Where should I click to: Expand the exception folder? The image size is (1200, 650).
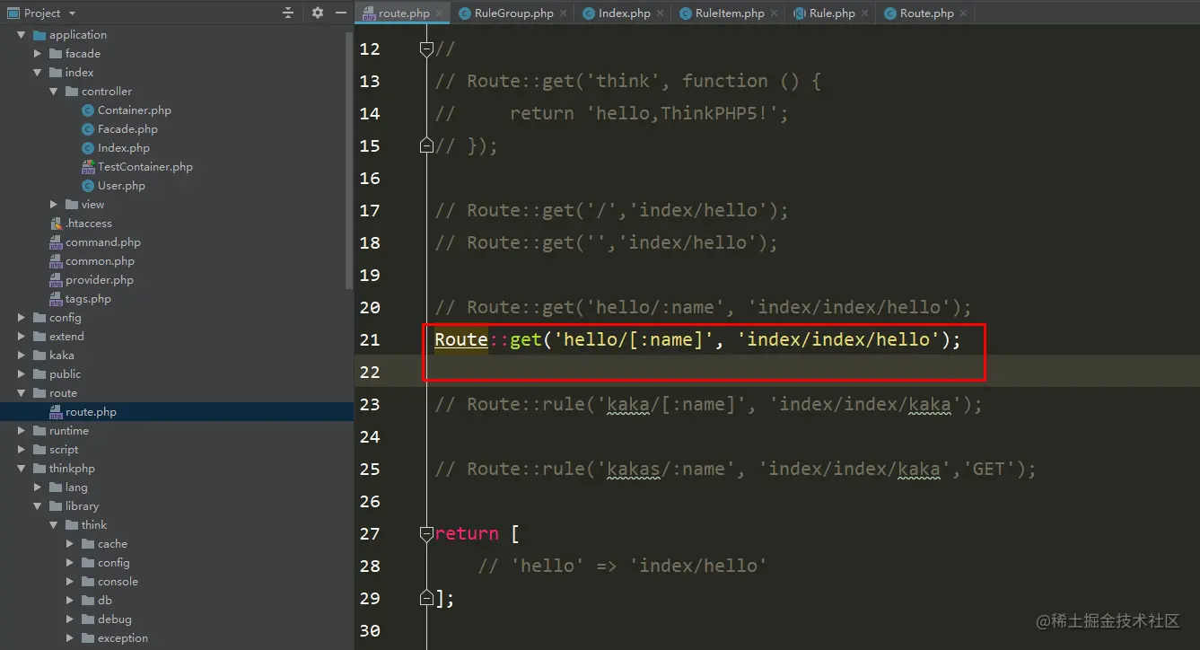(70, 638)
